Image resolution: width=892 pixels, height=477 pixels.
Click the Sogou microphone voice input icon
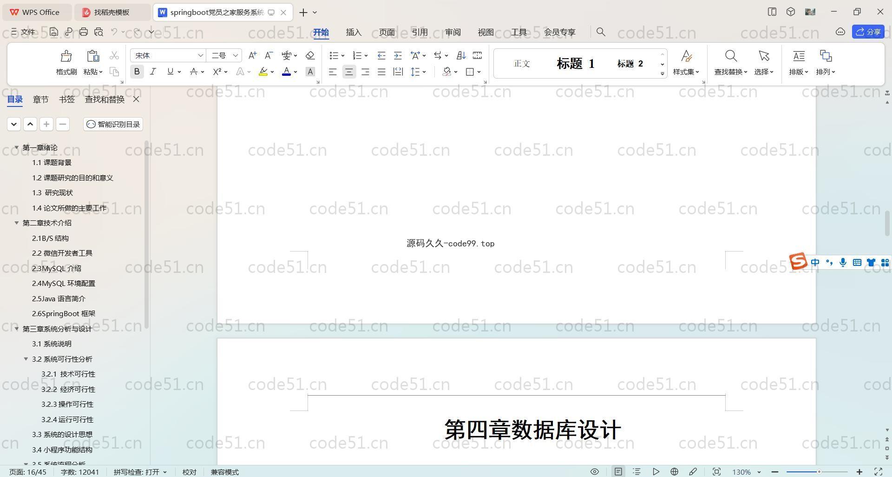point(843,262)
